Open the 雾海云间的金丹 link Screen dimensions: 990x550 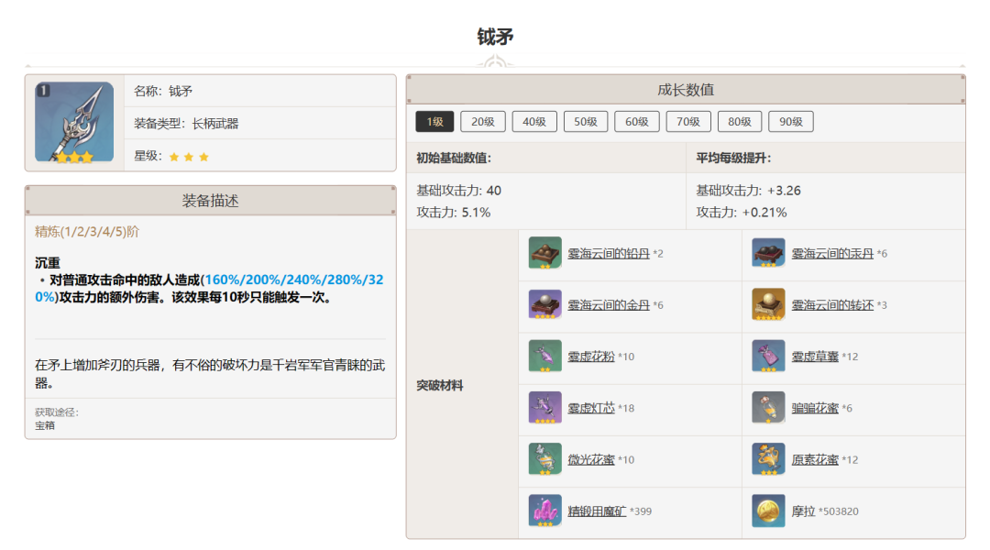click(x=609, y=304)
